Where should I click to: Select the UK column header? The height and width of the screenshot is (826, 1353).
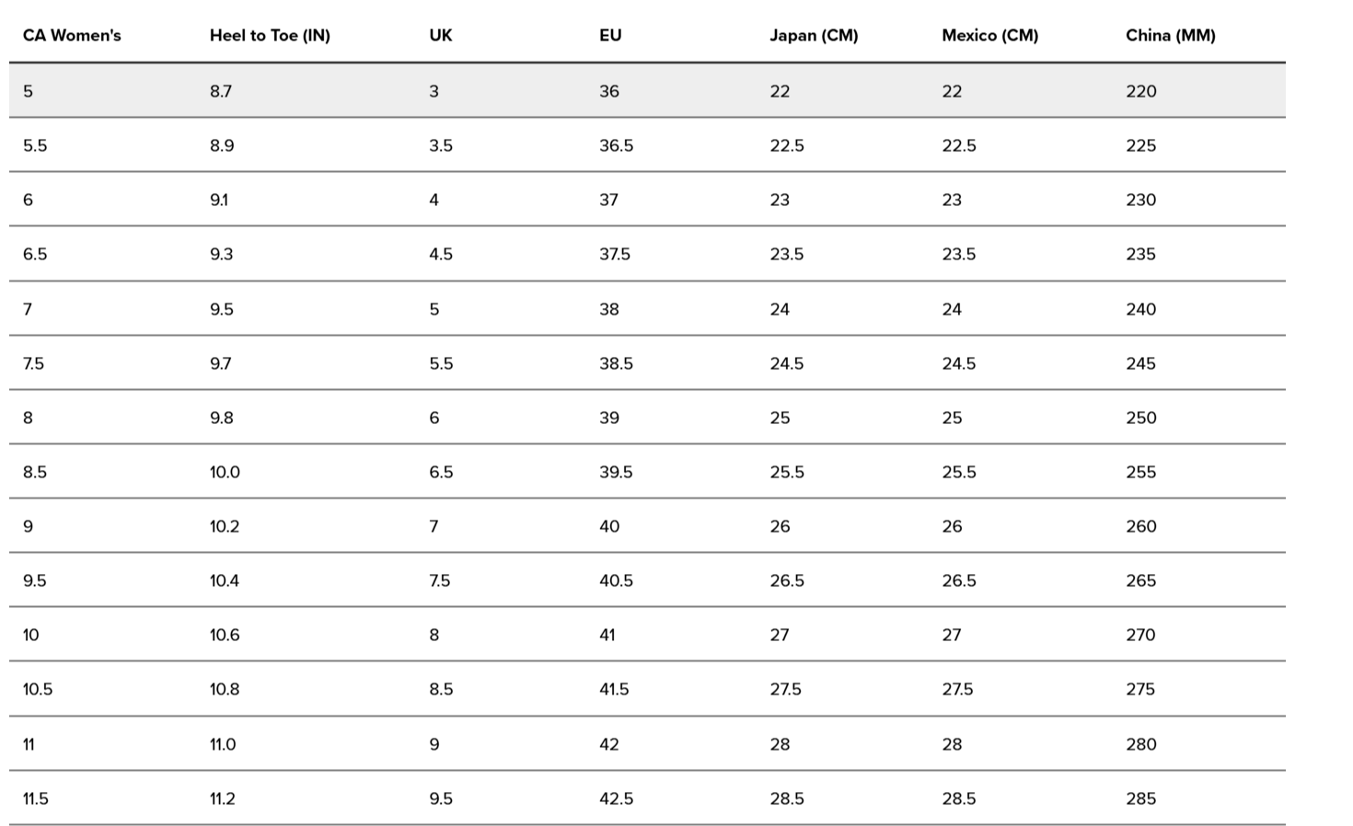(x=441, y=36)
